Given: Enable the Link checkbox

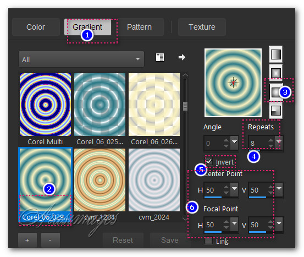Looking at the screenshot, I should pos(209,241).
